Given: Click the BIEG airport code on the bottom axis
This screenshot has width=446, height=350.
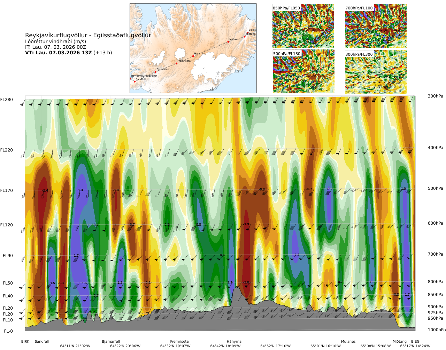Looking at the screenshot, I should click(x=415, y=342).
